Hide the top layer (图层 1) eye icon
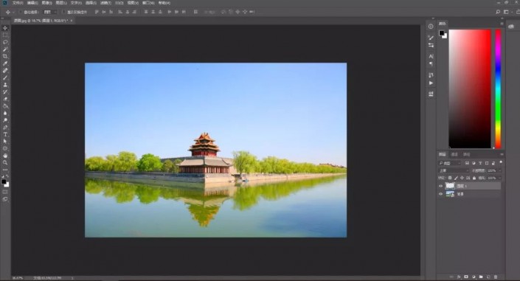Screen dimensions: 520x281 pos(441,186)
